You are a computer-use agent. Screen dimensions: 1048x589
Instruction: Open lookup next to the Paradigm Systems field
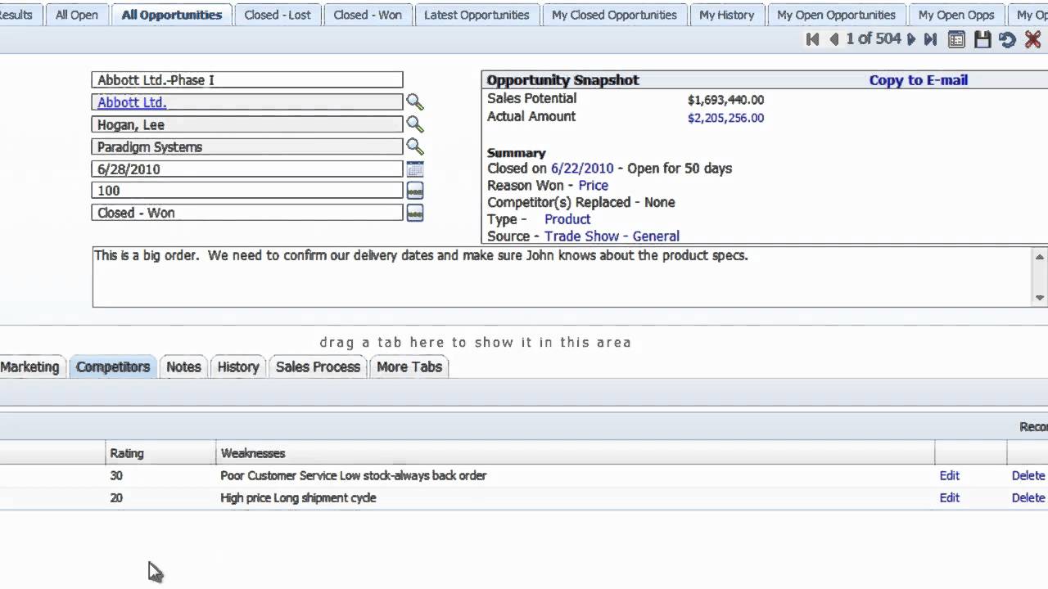pos(415,146)
